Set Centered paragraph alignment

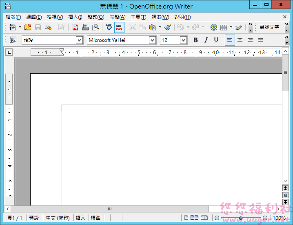(240, 40)
